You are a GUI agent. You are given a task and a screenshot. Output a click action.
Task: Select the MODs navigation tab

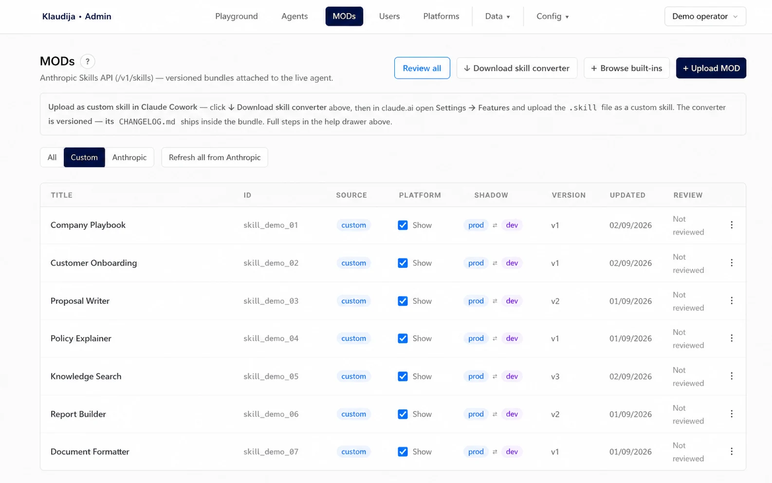coord(344,17)
